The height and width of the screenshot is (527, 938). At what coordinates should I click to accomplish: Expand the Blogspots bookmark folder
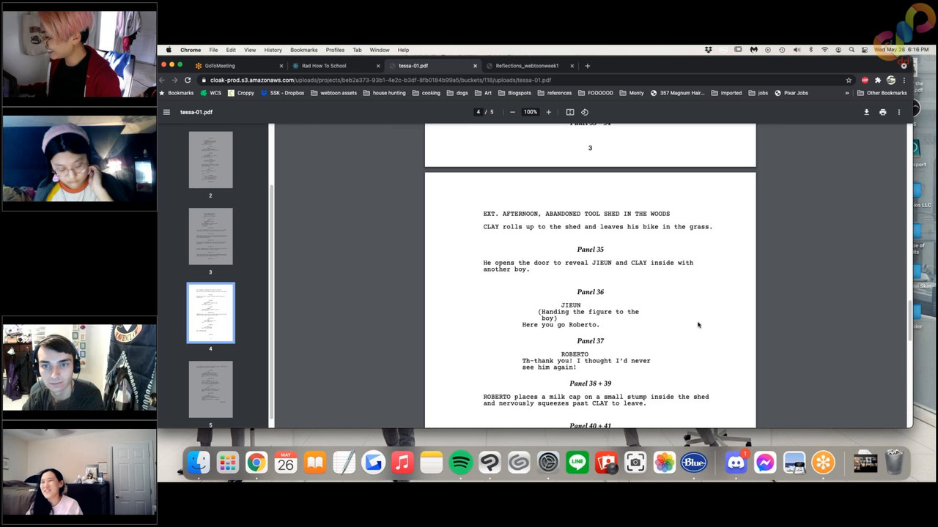pyautogui.click(x=514, y=93)
